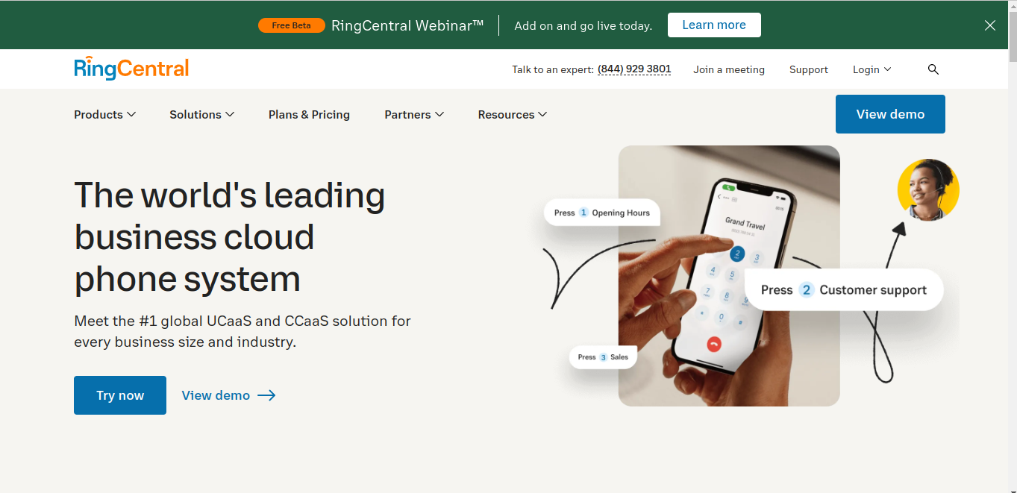1017x493 pixels.
Task: Click Add on and go live today text
Action: point(583,25)
